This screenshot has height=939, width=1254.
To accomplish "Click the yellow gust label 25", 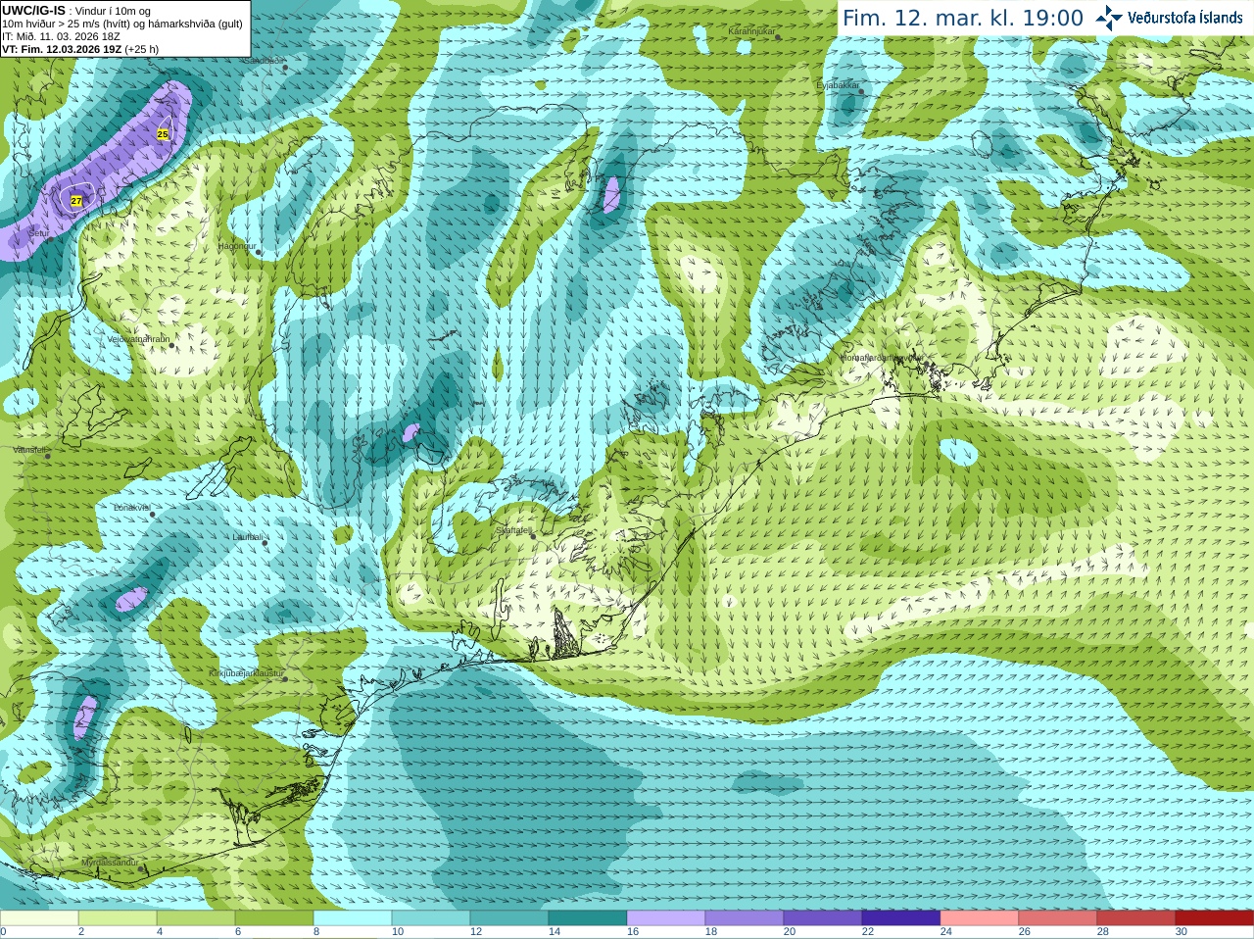I will coord(163,133).
